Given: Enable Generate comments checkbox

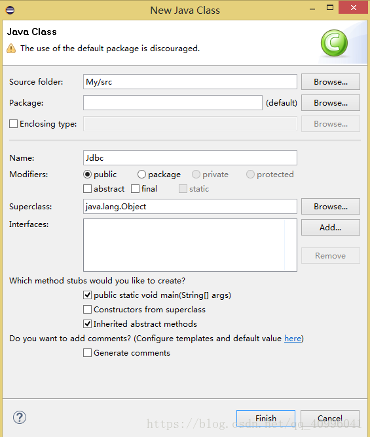Looking at the screenshot, I should pos(87,353).
